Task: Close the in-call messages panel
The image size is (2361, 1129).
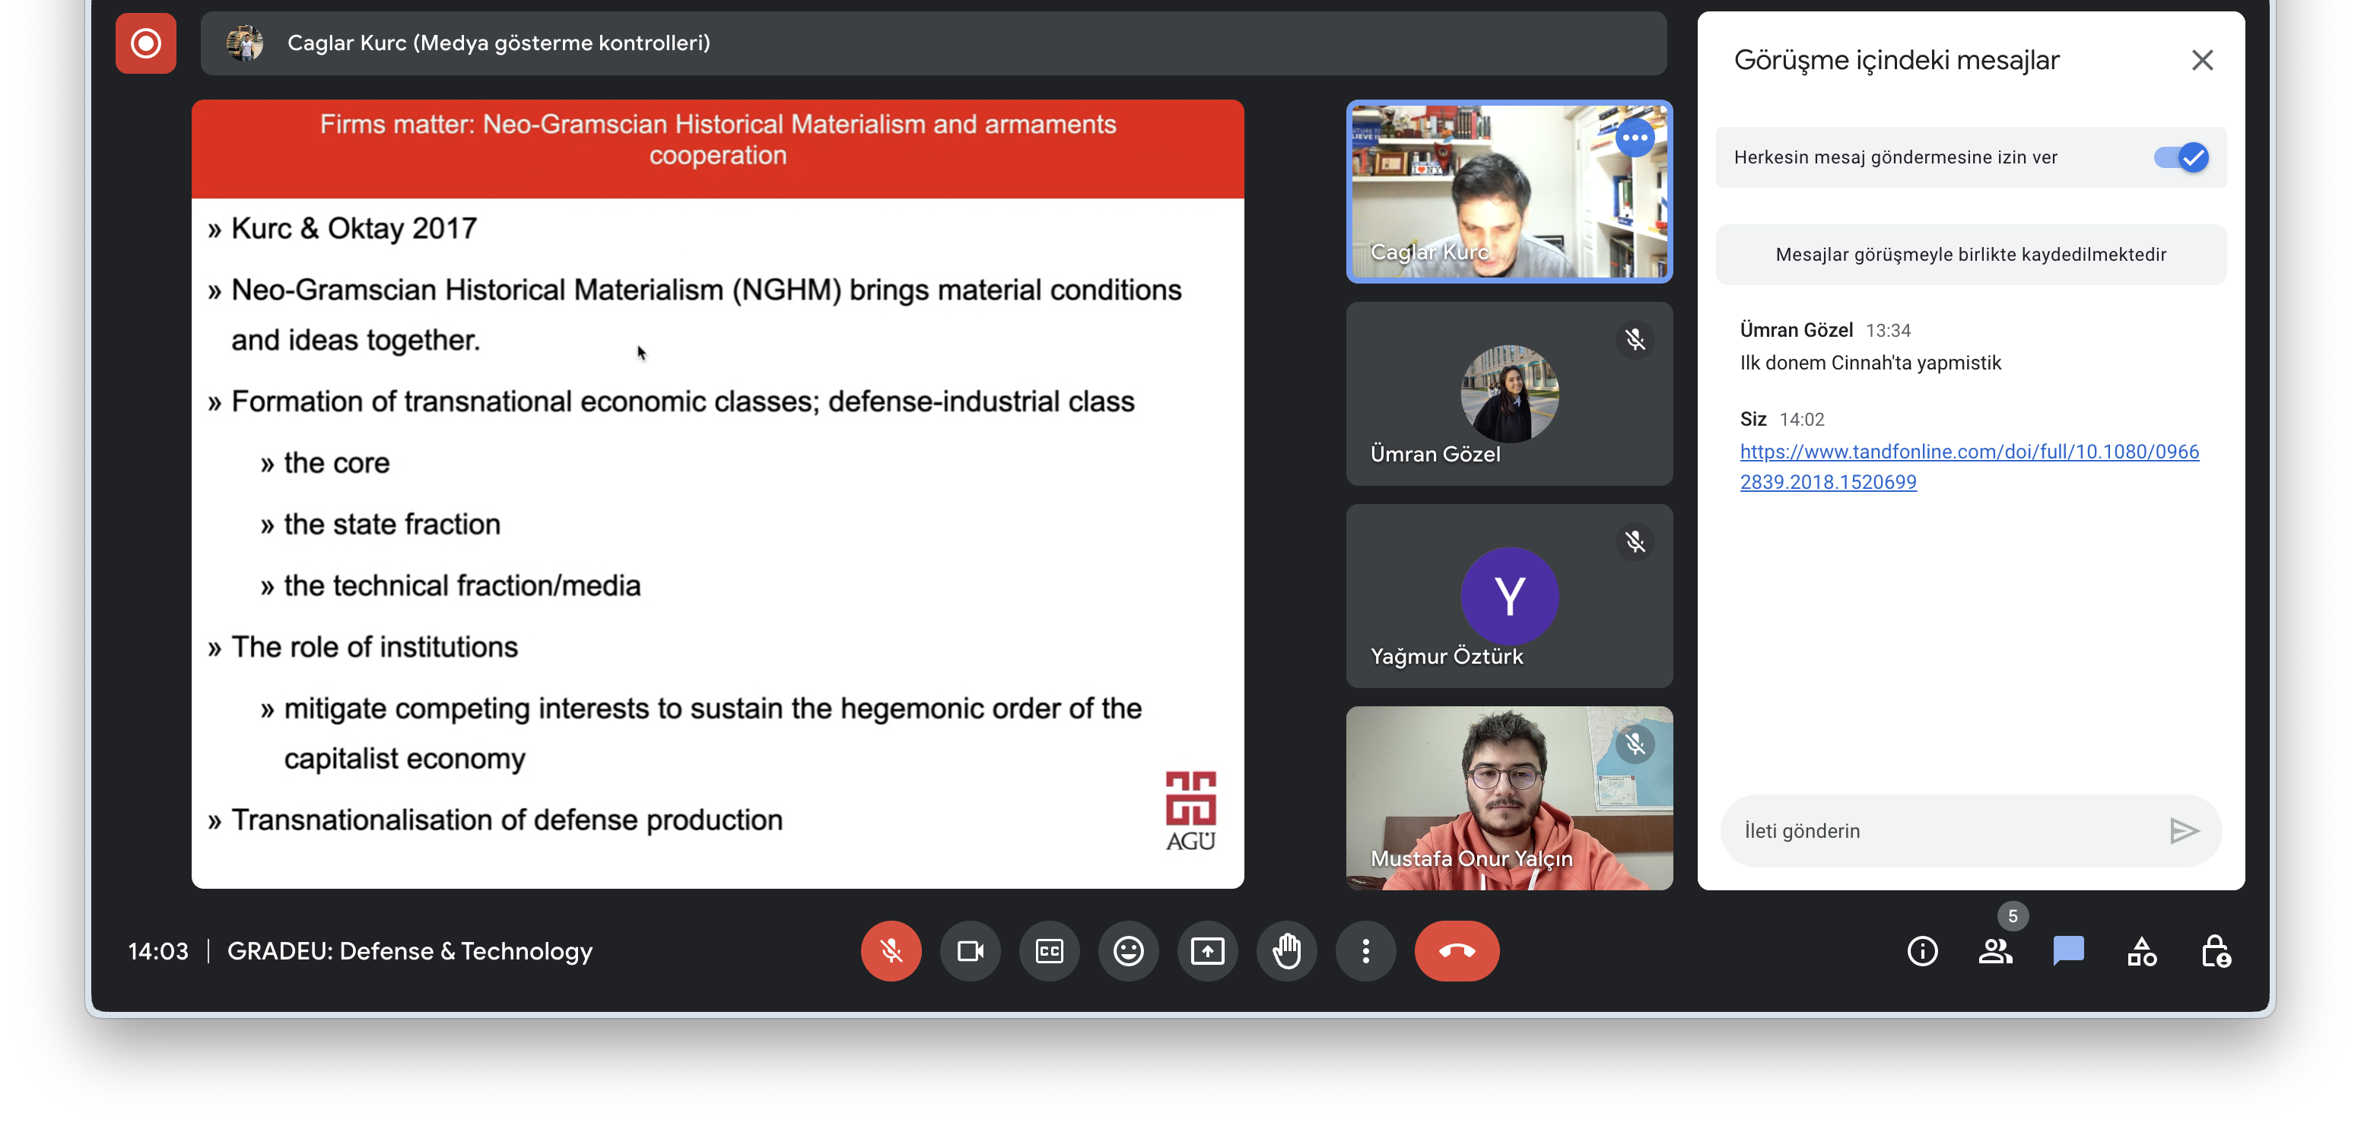Action: [2201, 61]
